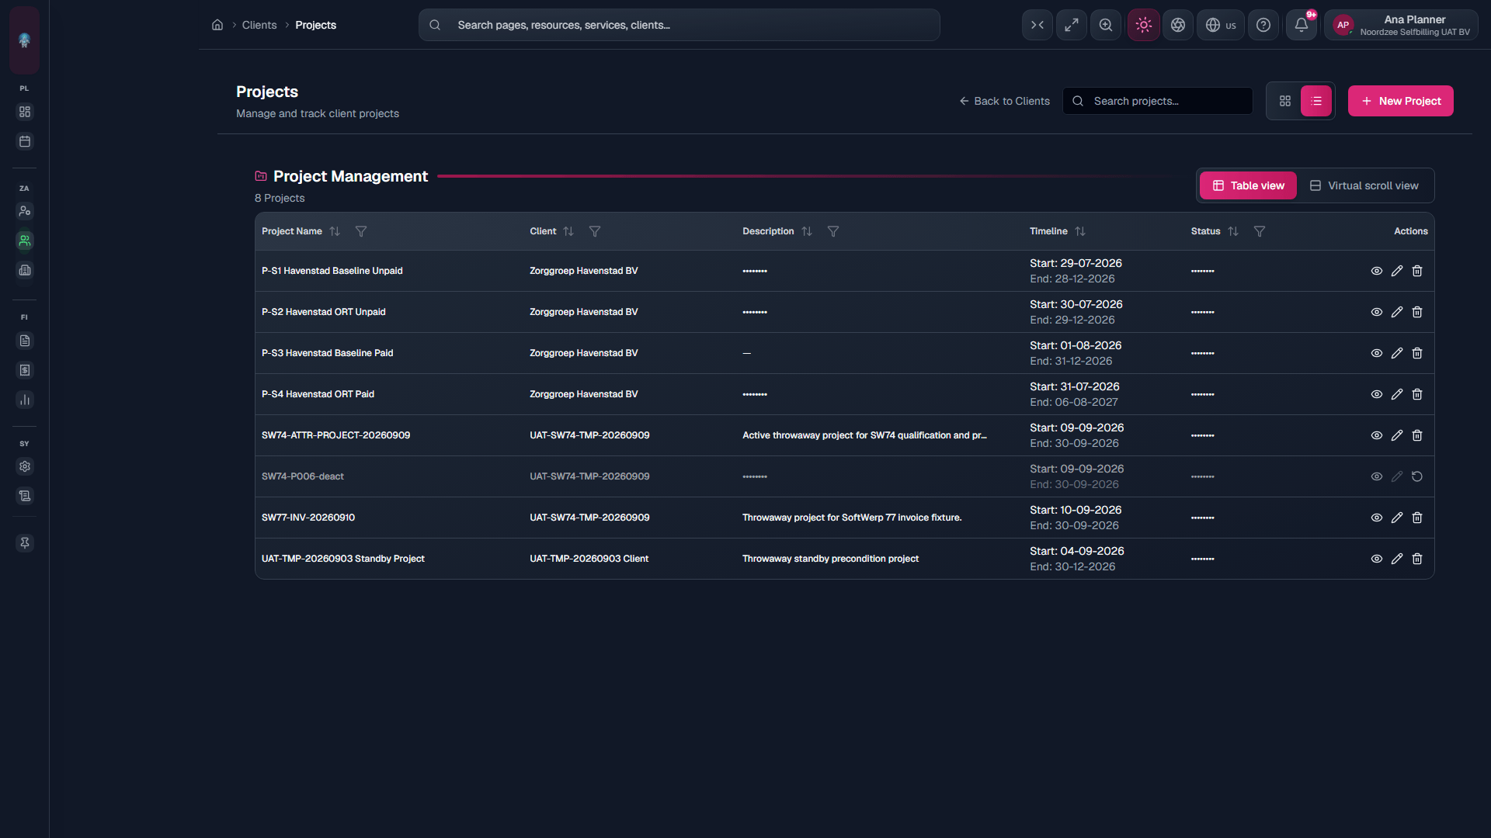1491x838 pixels.
Task: Edit P-S2 Havenstad ORT Unpaid project
Action: pyautogui.click(x=1397, y=312)
